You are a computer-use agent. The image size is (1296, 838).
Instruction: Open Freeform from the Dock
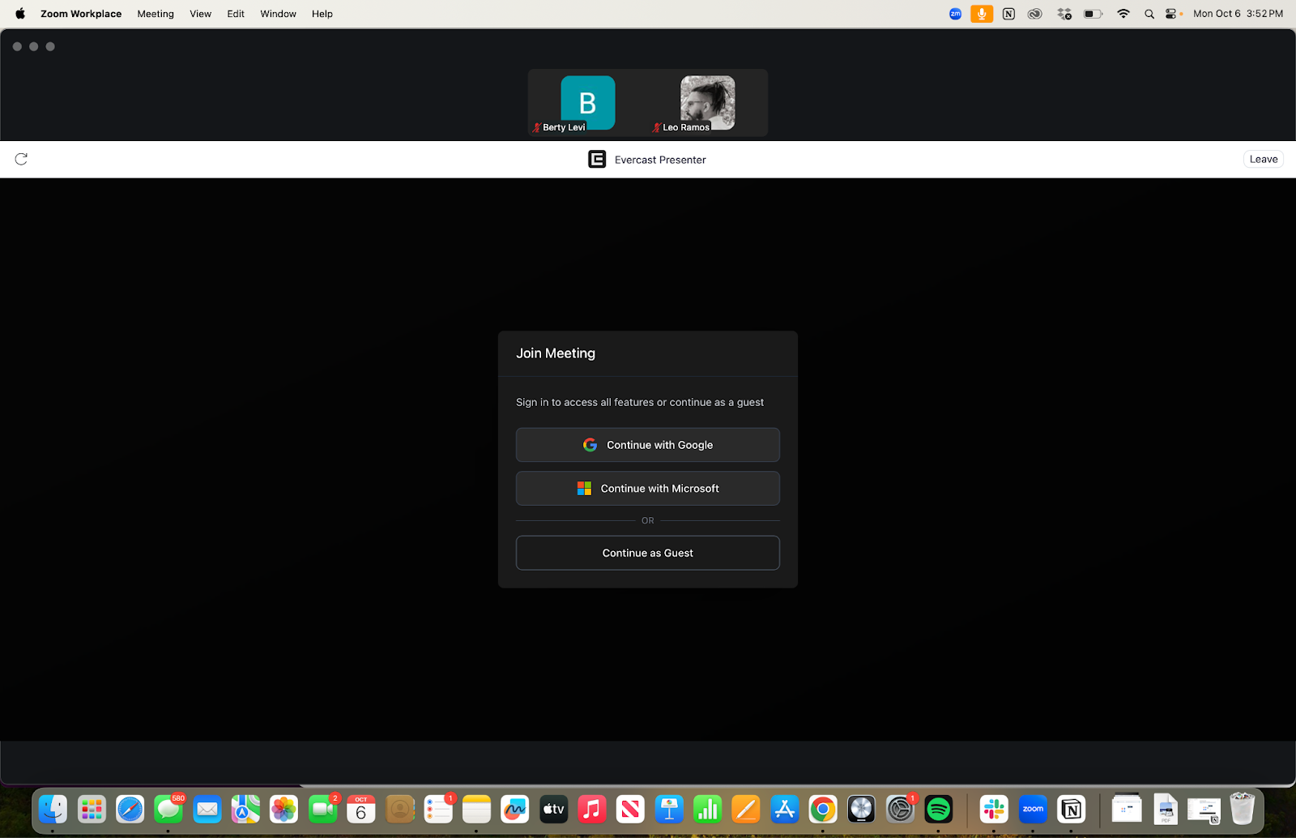(515, 809)
